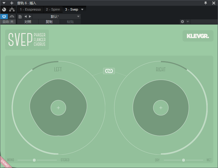
Task: Switch to the 1 - Esspresso tab
Action: pos(31,9)
